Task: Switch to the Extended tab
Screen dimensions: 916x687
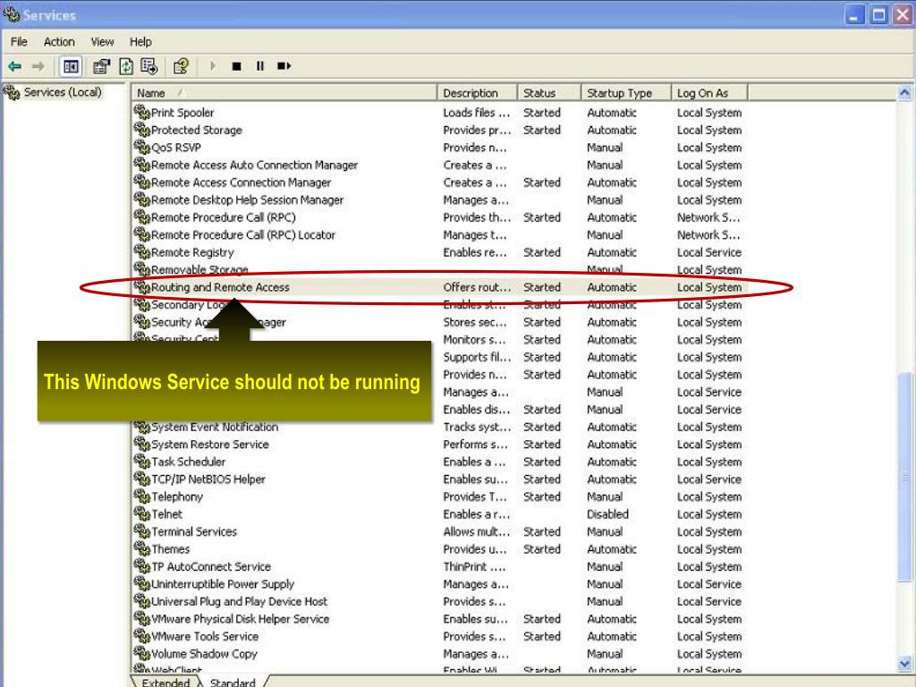Action: [x=165, y=682]
